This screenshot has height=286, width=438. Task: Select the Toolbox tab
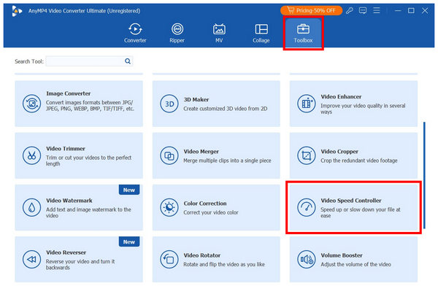(303, 33)
